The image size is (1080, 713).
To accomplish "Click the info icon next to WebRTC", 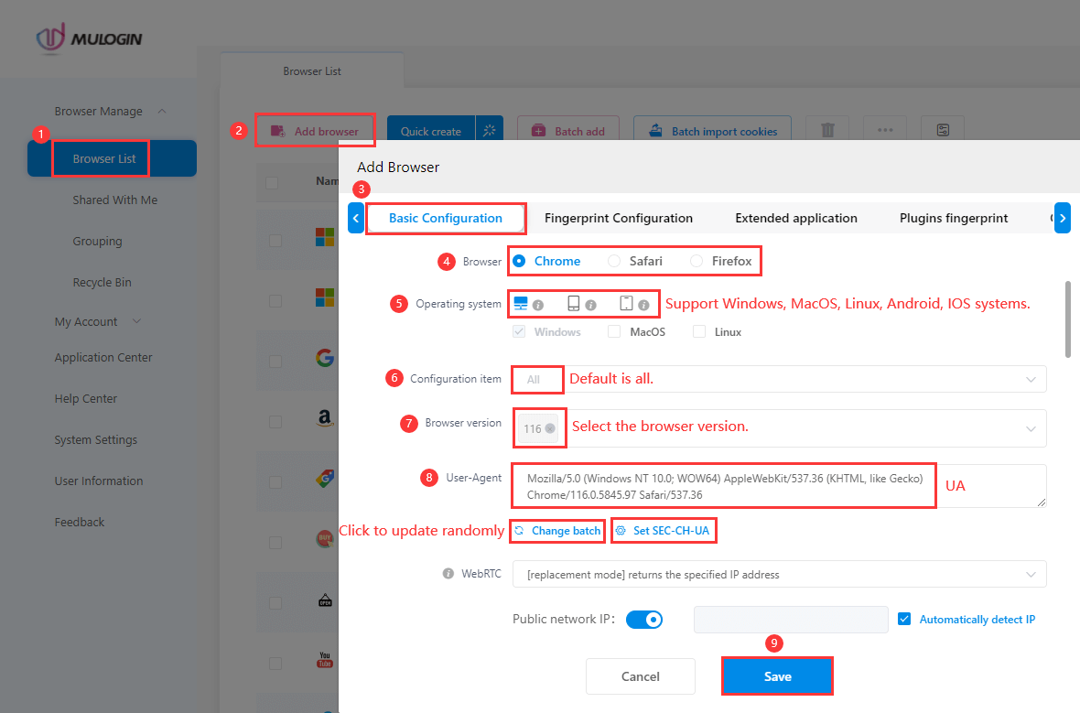I will point(448,573).
